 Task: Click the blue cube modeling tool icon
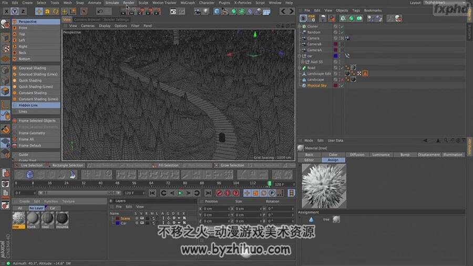coord(29,175)
